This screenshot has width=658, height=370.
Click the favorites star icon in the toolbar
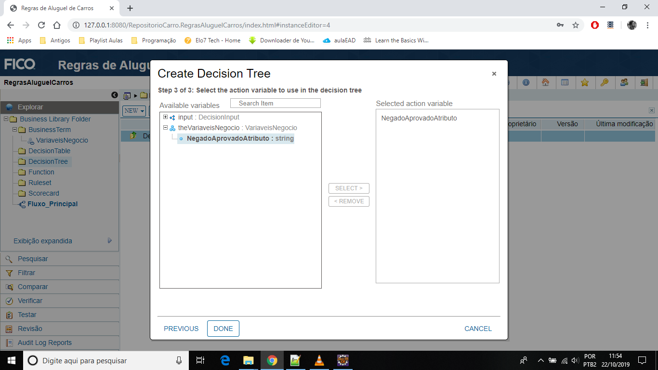point(585,82)
